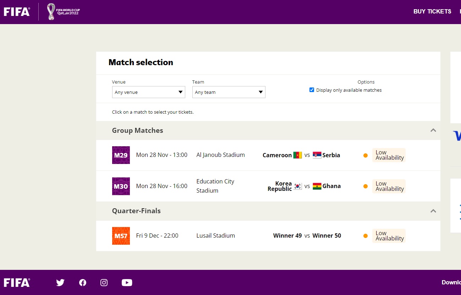Screen dimensions: 461x295
Task: Collapse the Quarter-Finals section
Action: tap(433, 211)
